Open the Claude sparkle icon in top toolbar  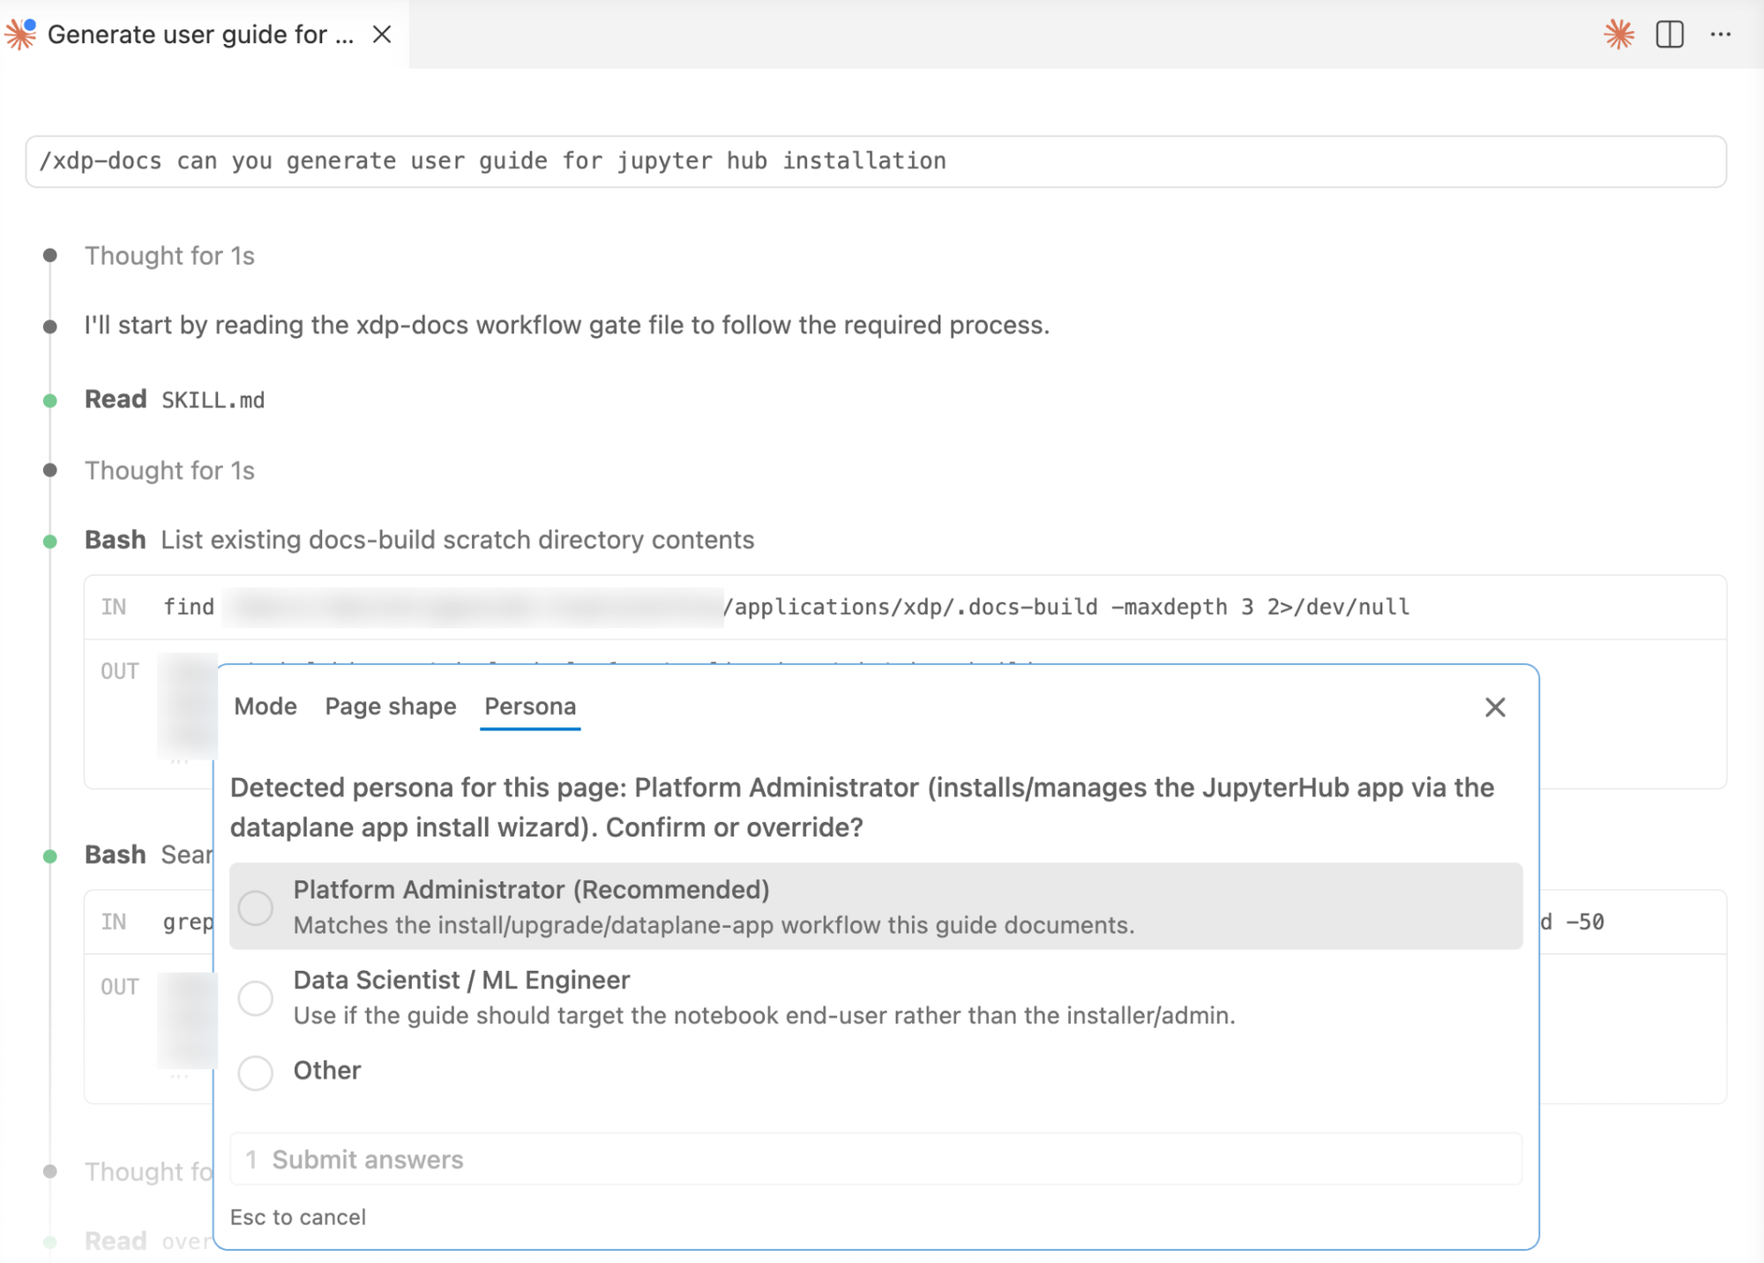coord(1618,34)
